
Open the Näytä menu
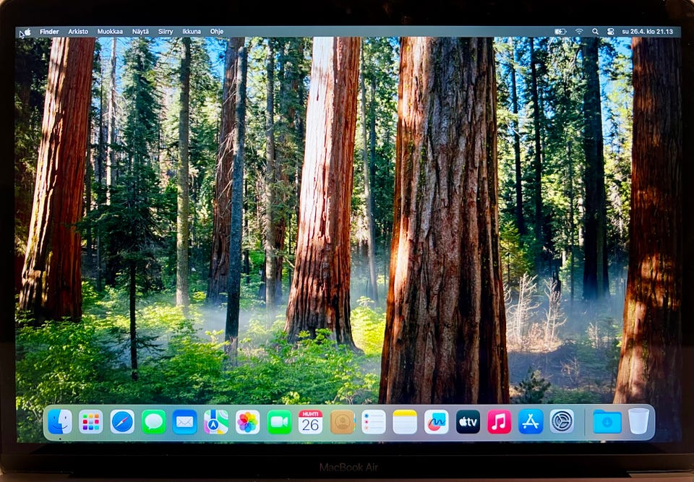(x=140, y=32)
